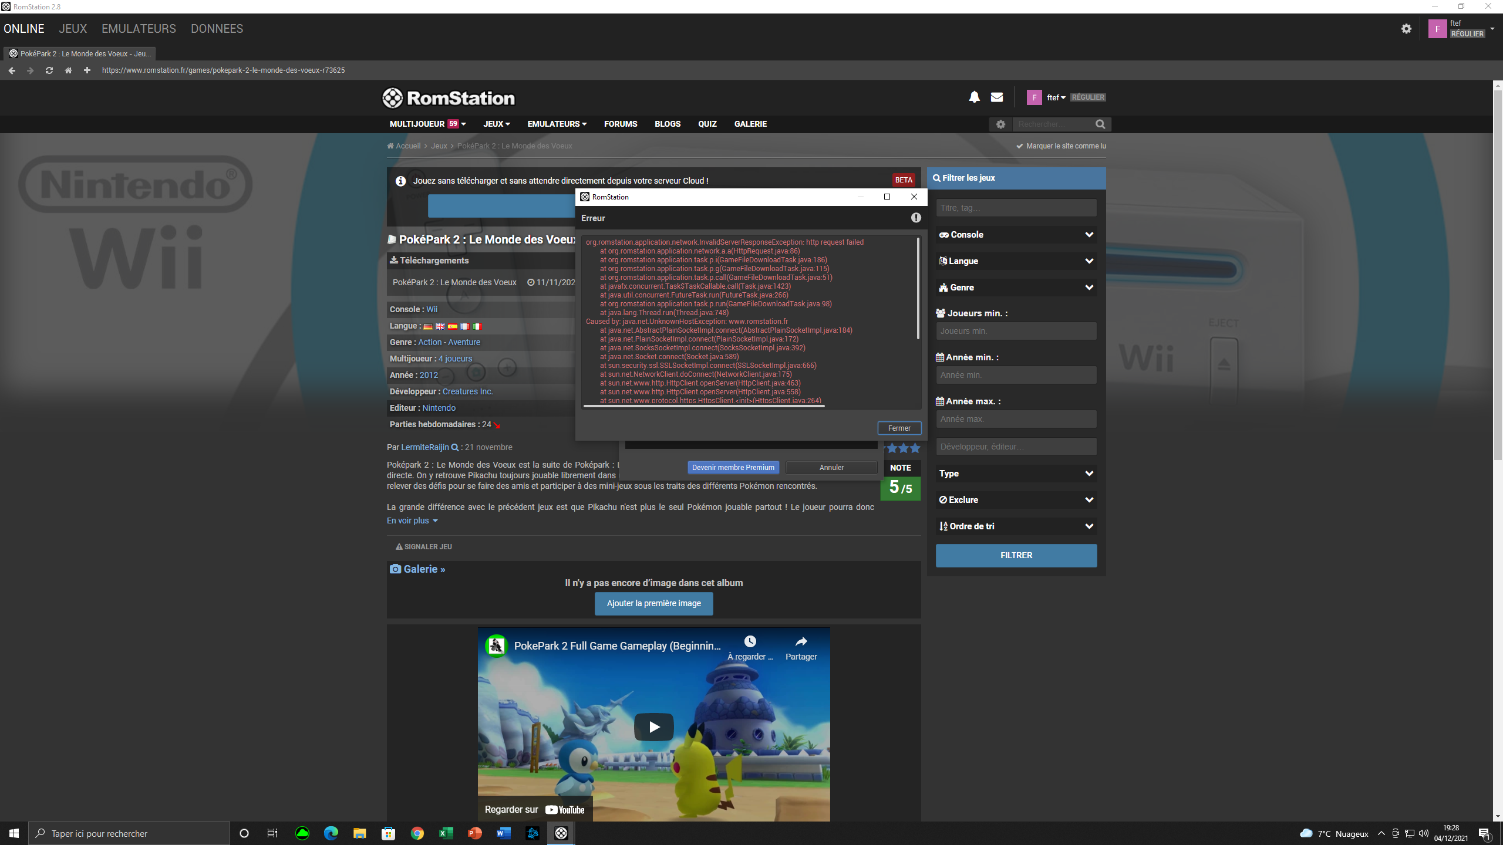Select the PokéPark 2 browser tab

pyautogui.click(x=80, y=53)
